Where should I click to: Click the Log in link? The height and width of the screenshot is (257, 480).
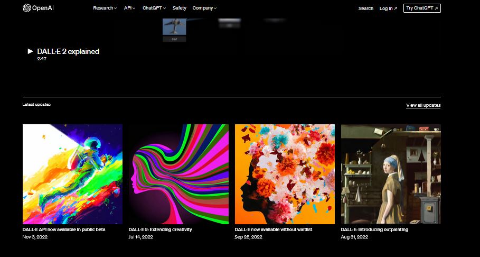388,8
